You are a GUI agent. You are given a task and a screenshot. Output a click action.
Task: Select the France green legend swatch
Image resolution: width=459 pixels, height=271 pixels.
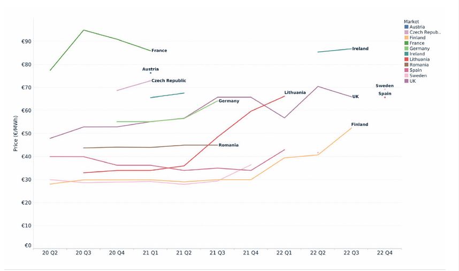pyautogui.click(x=406, y=43)
